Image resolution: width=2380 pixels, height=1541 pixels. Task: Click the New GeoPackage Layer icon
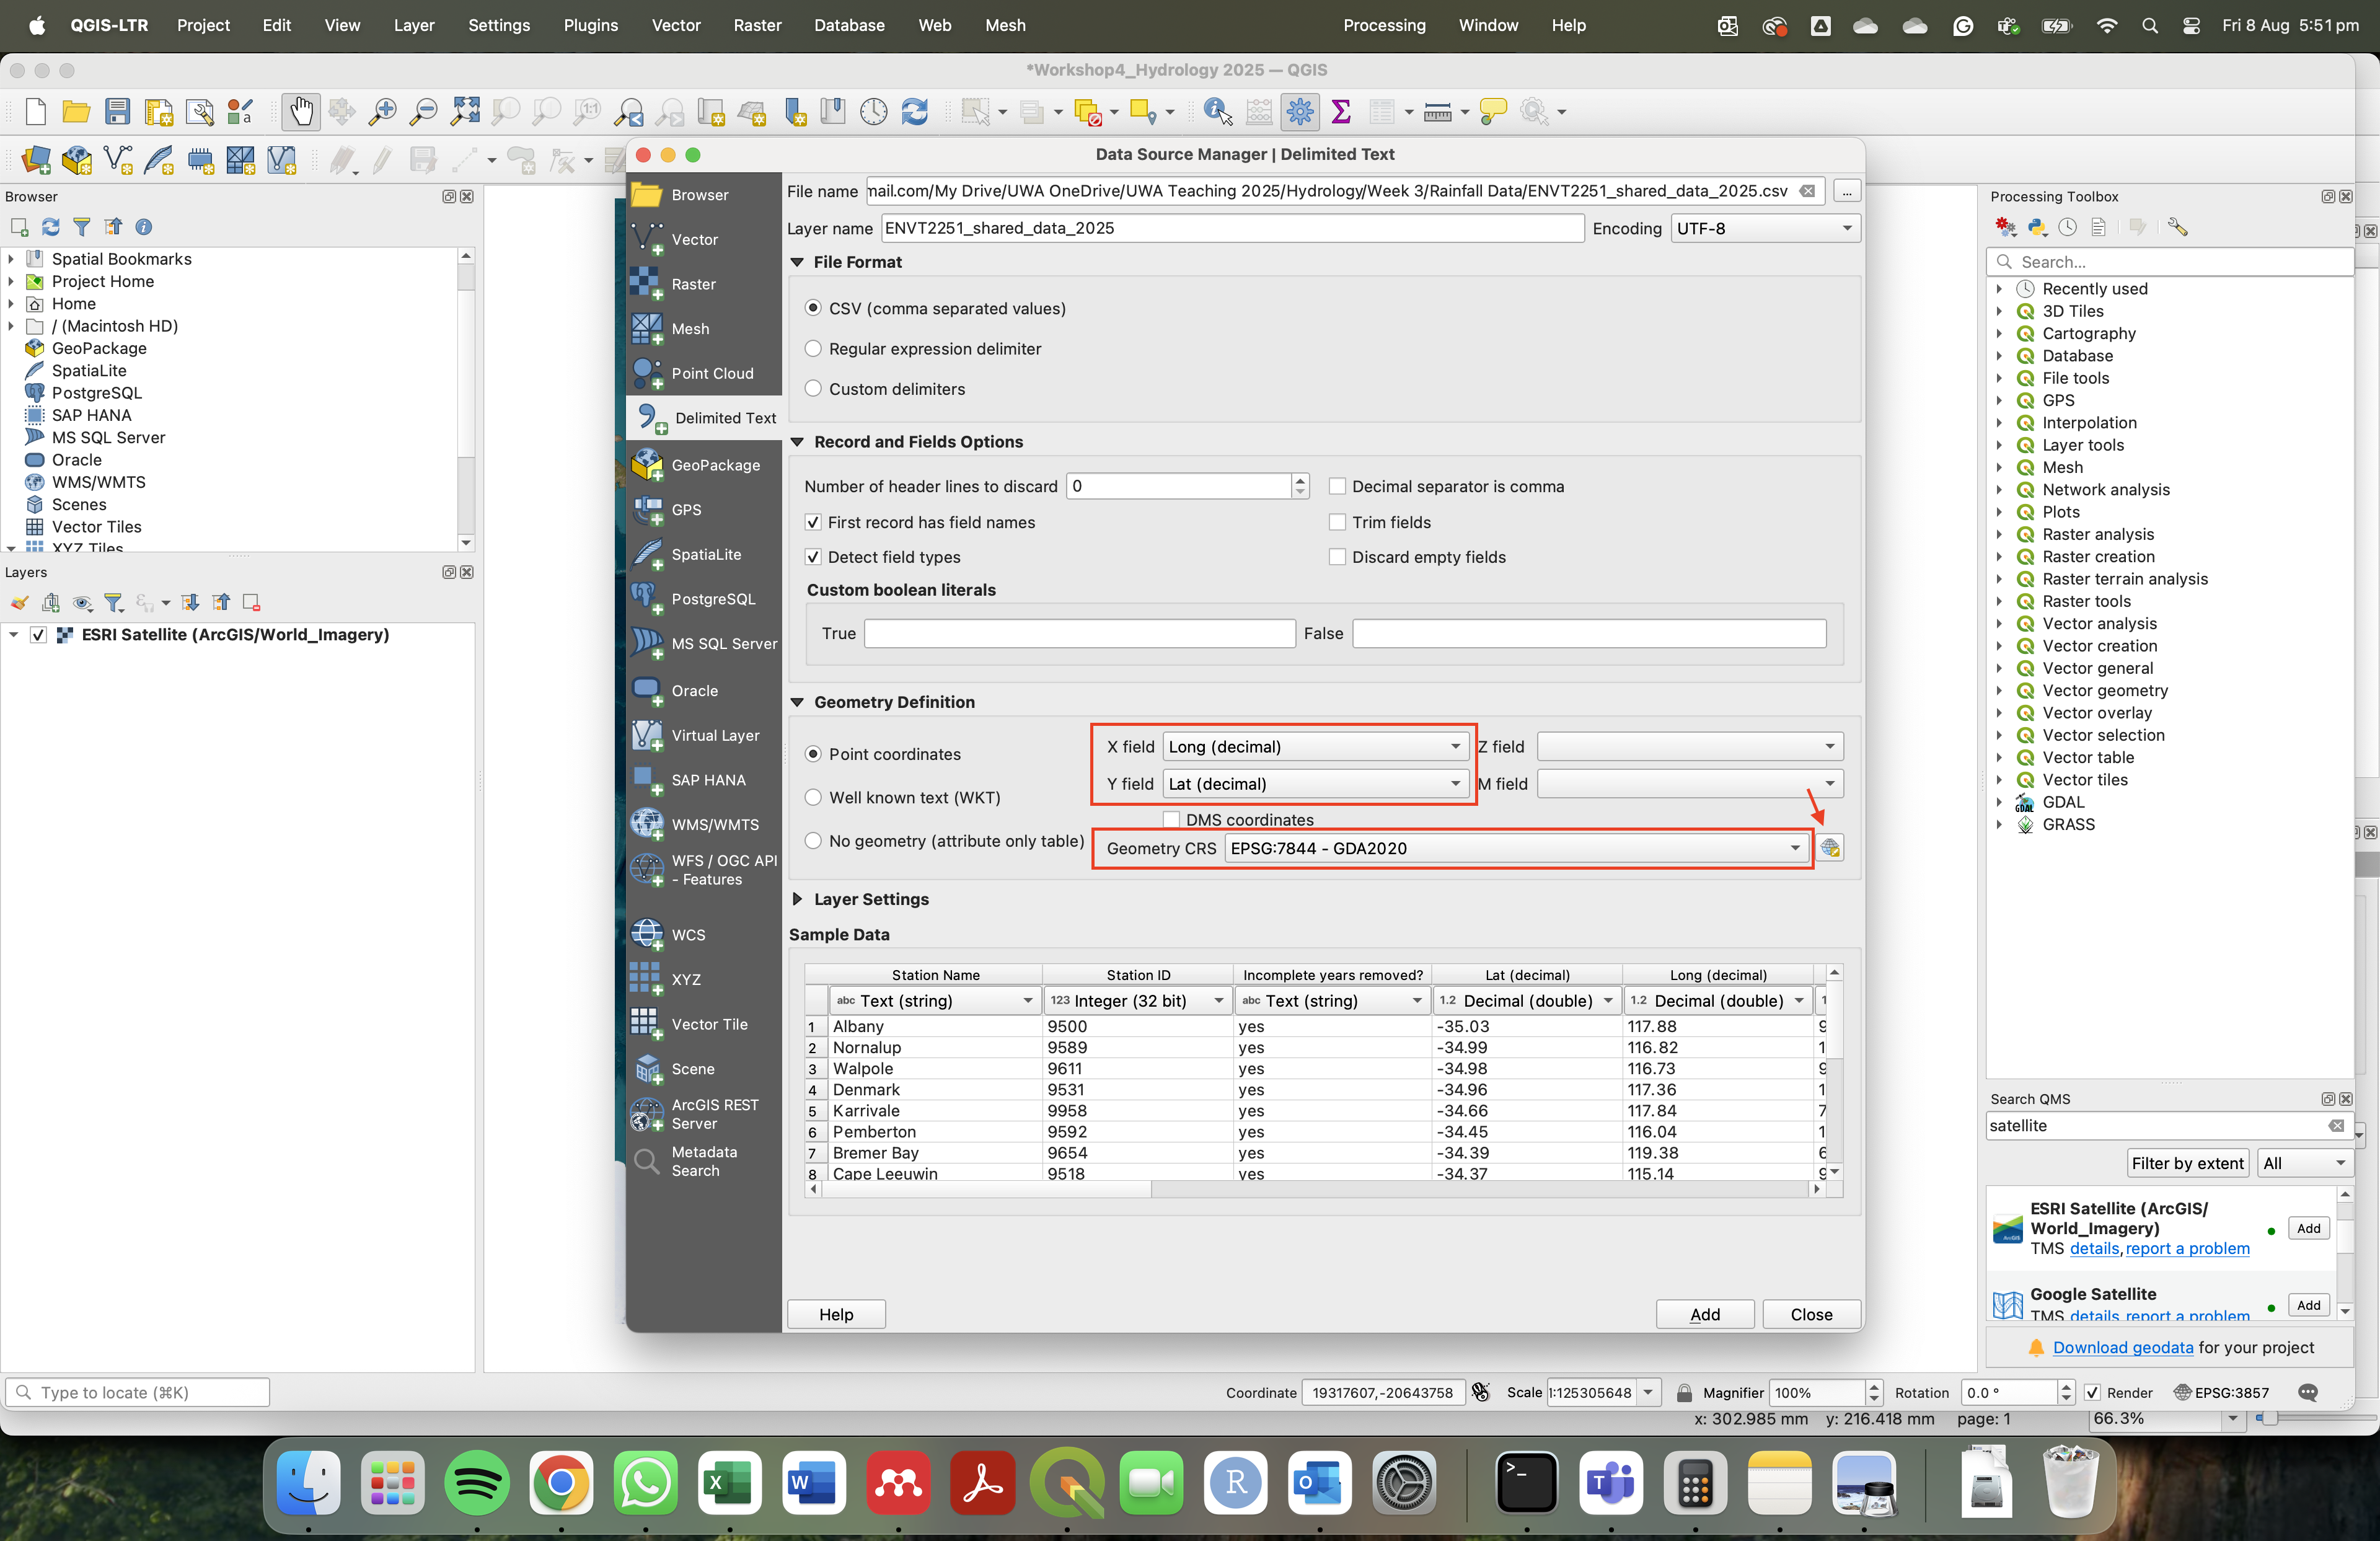click(77, 160)
